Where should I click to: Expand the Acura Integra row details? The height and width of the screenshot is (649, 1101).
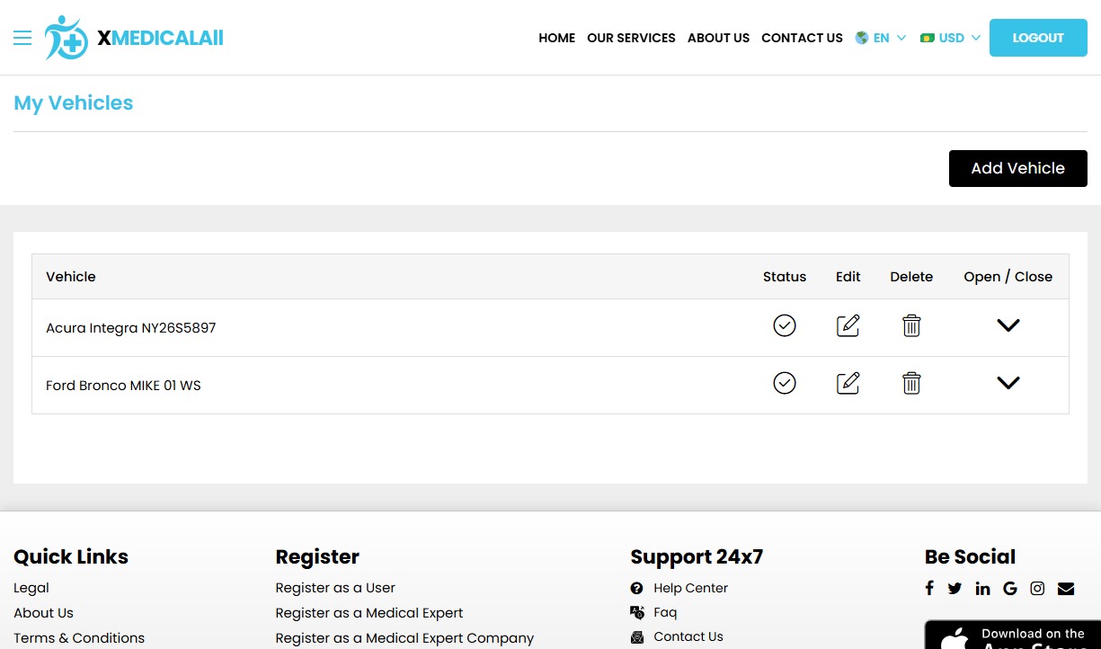(x=1008, y=325)
